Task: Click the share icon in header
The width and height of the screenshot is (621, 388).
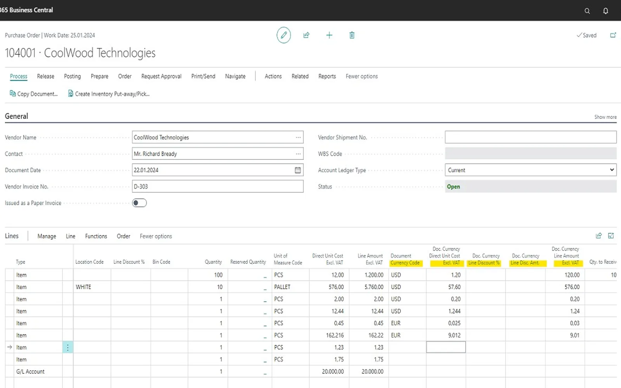Action: point(306,35)
